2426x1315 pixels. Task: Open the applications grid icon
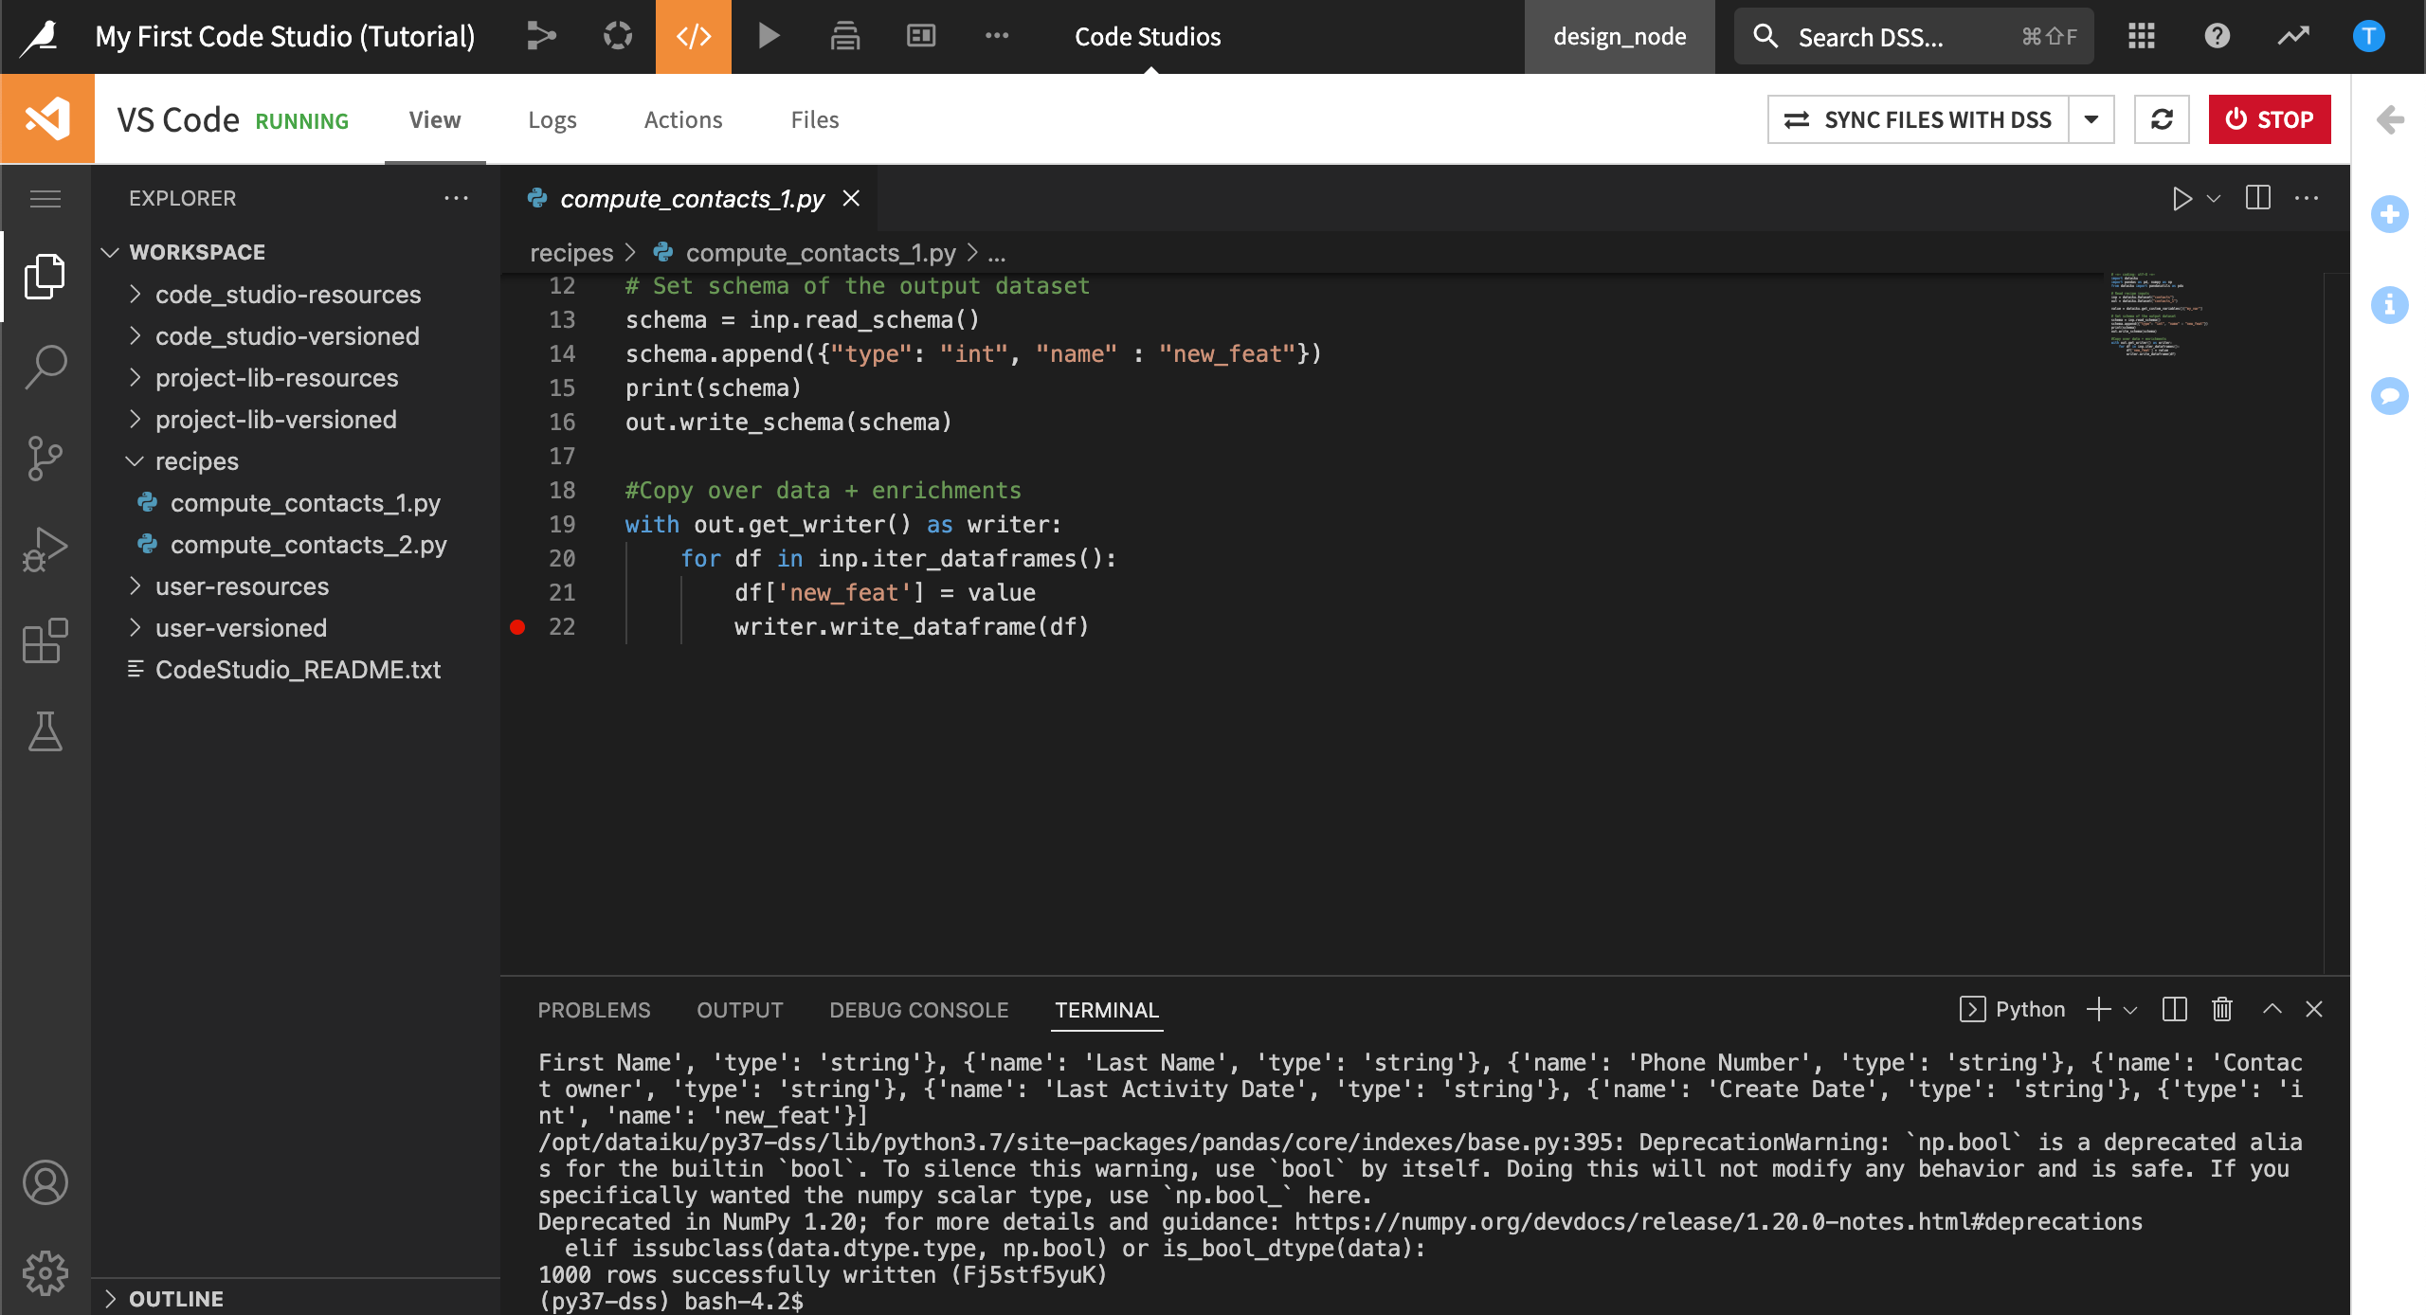(2142, 36)
